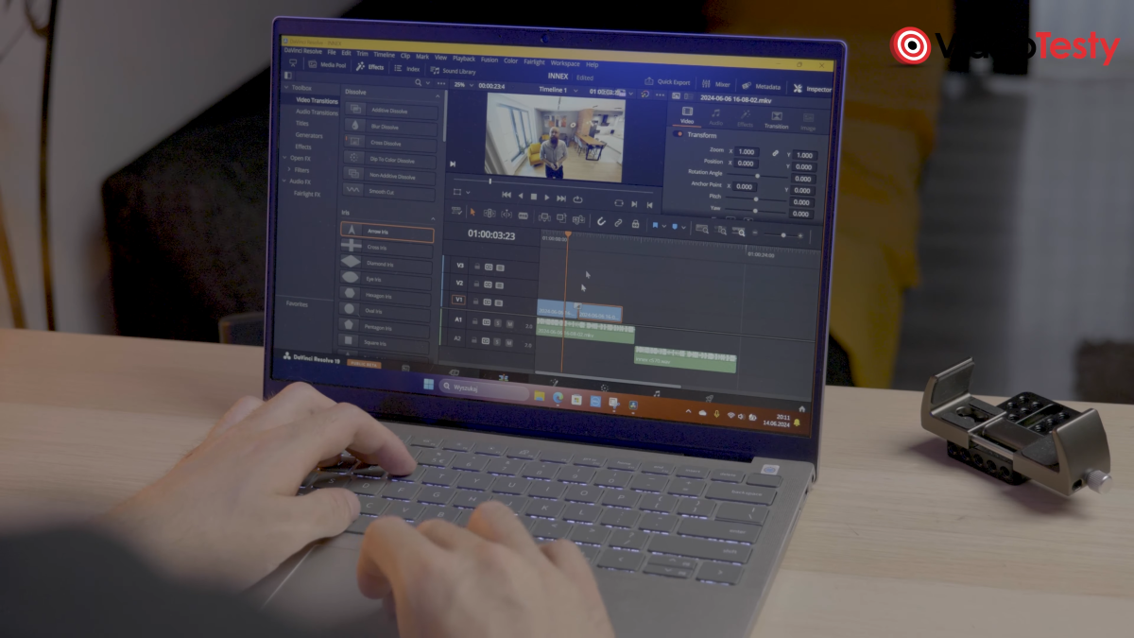The height and width of the screenshot is (638, 1134).
Task: Switch to the Transition inspector tab
Action: click(776, 121)
